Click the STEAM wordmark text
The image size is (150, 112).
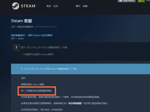coord(28,6)
